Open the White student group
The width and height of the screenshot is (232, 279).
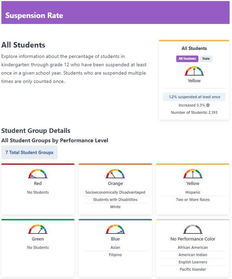(115, 207)
